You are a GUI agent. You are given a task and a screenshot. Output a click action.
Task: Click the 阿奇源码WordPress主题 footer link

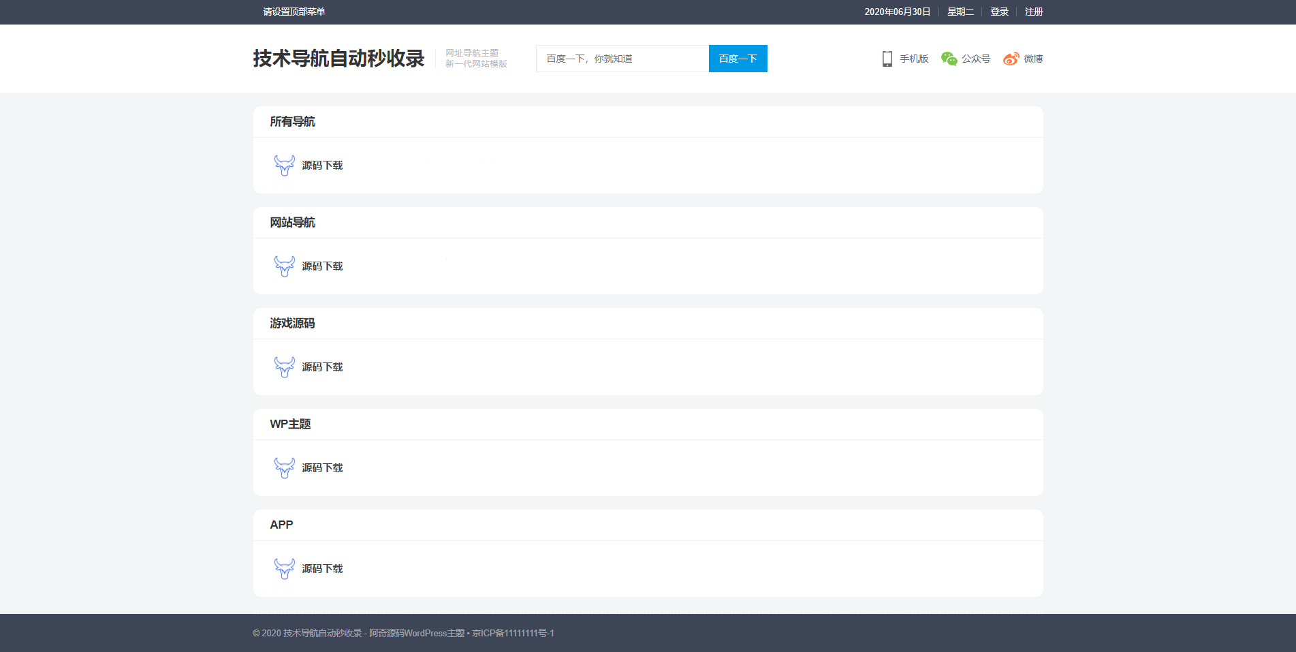(417, 633)
